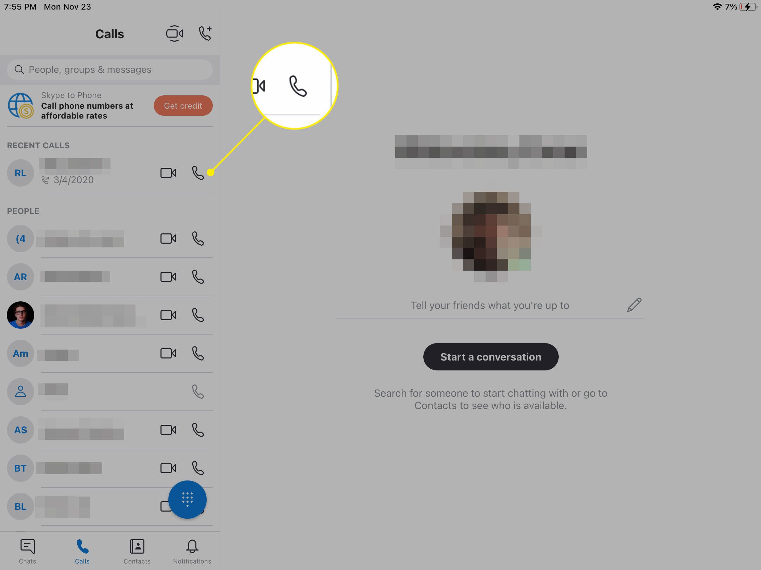Viewport: 761px width, 570px height.
Task: Click the video call icon top toolbar
Action: [175, 33]
